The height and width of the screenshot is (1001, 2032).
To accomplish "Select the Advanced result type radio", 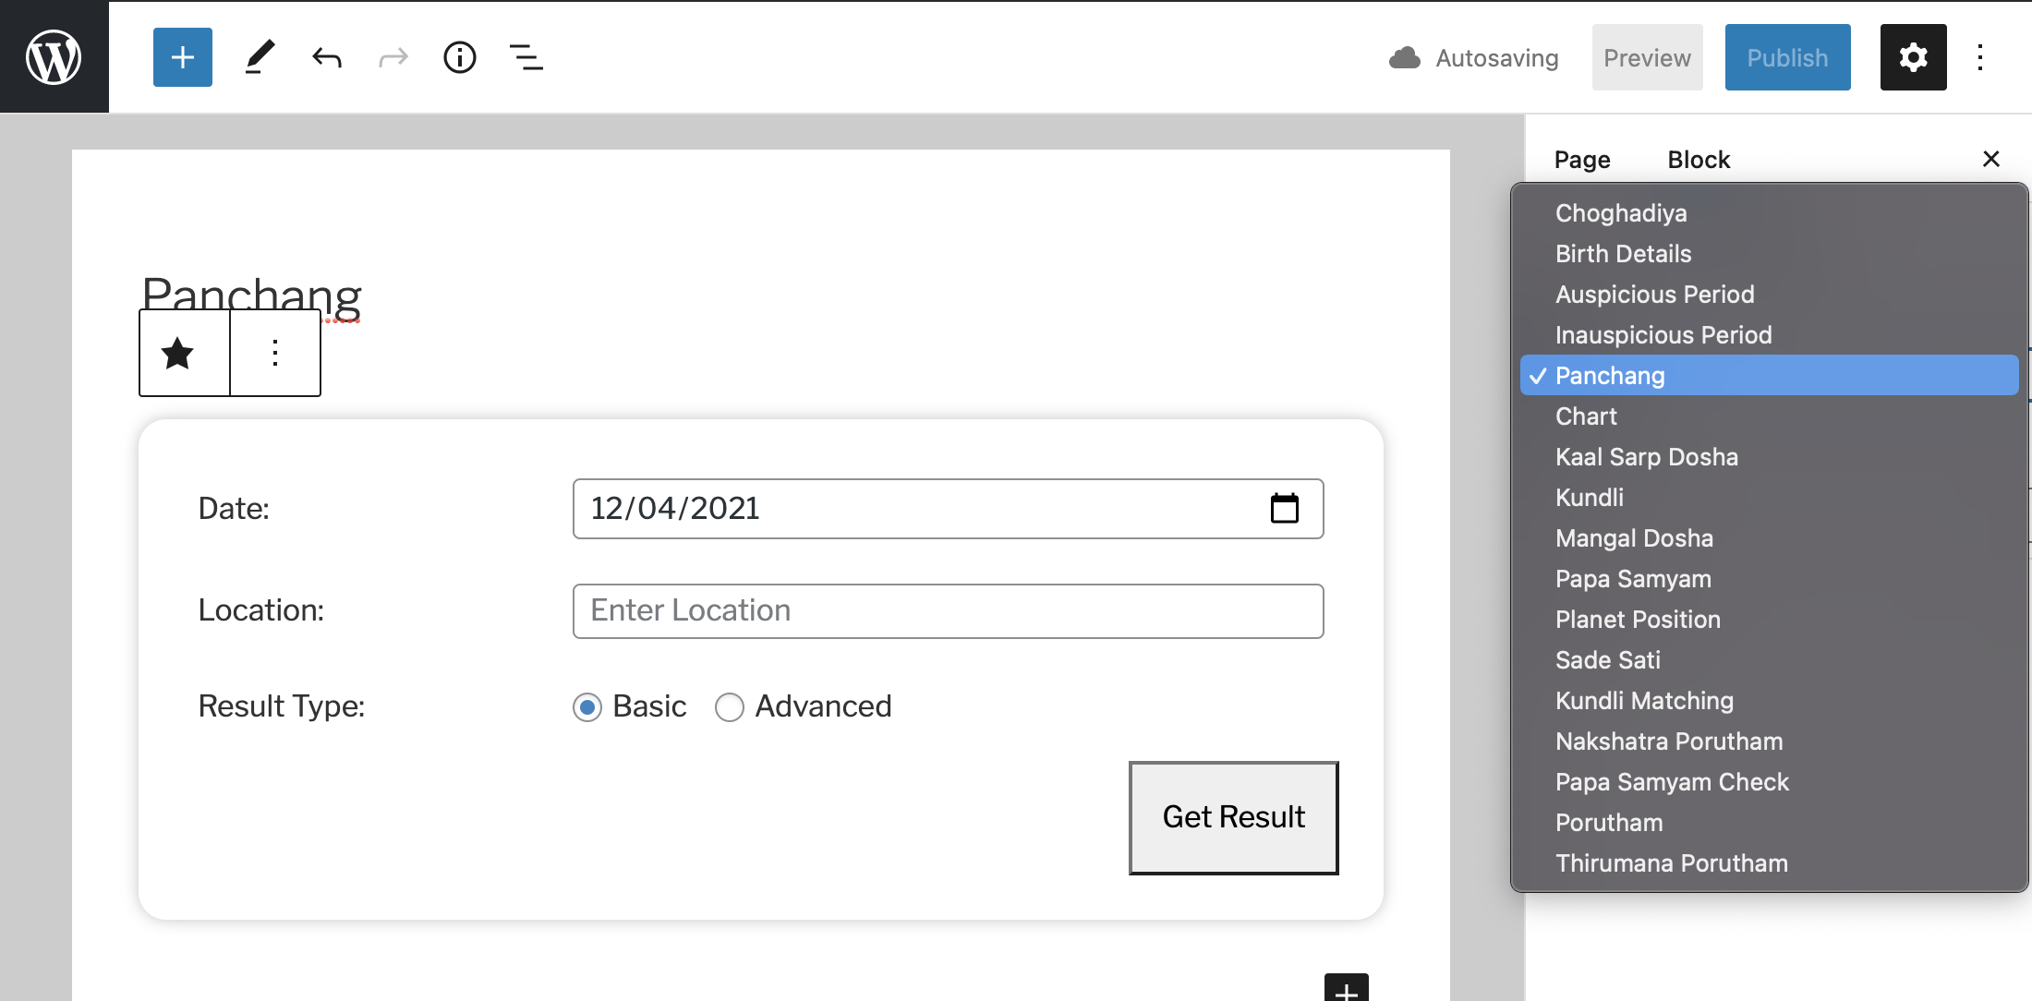I will point(730,707).
